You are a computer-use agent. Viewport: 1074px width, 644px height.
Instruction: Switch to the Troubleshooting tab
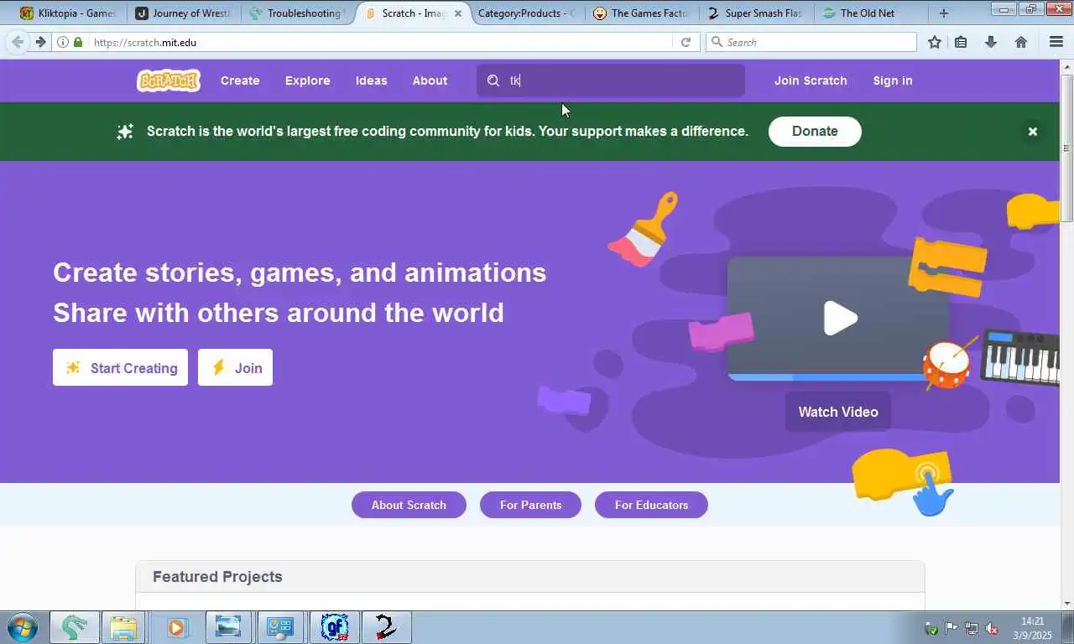296,13
